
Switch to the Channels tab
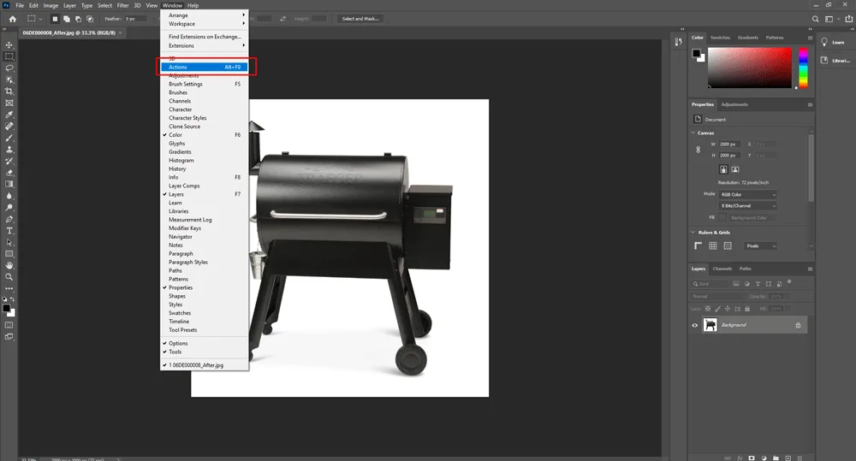[722, 269]
